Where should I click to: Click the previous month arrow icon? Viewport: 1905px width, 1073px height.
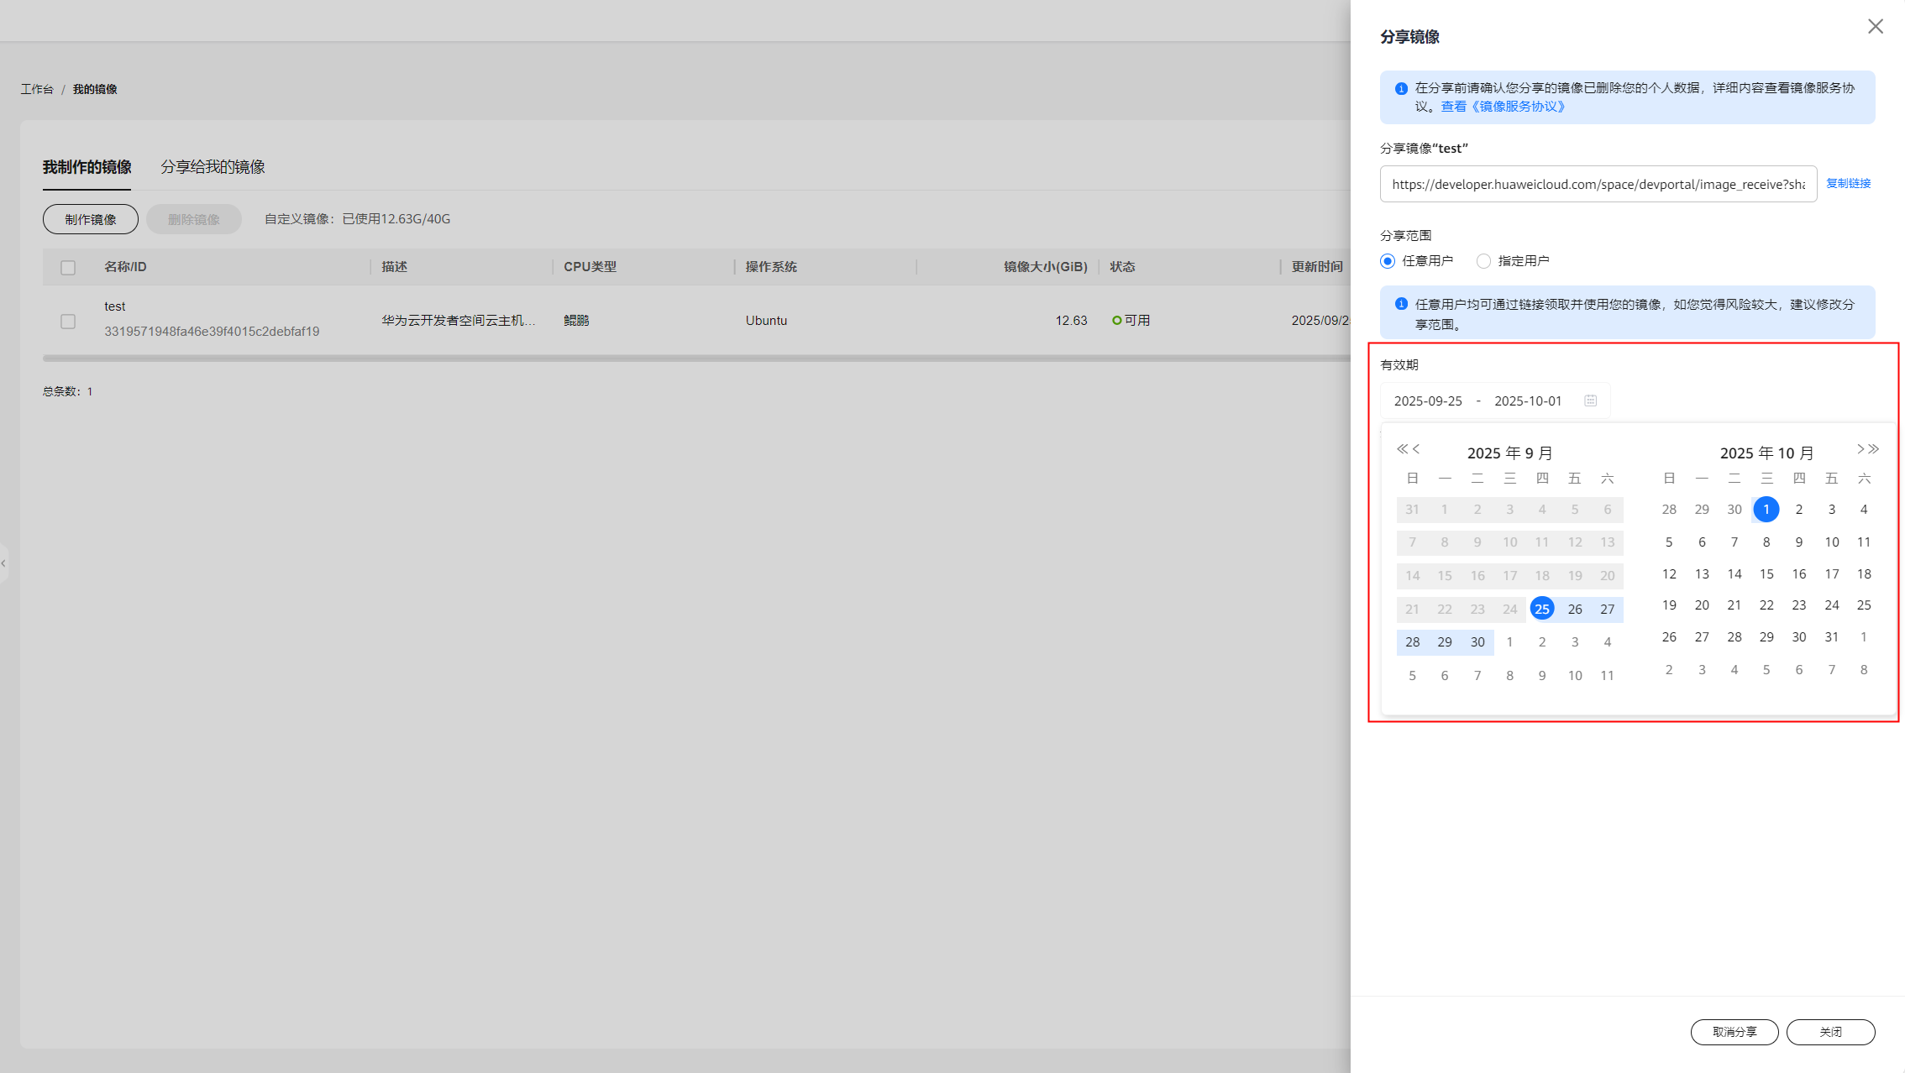1416,449
